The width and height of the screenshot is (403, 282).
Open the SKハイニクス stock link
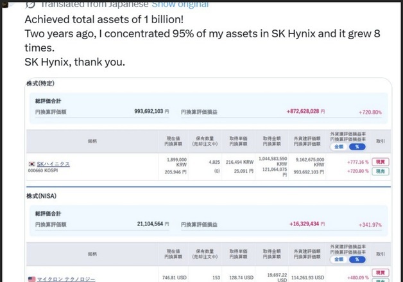click(53, 164)
